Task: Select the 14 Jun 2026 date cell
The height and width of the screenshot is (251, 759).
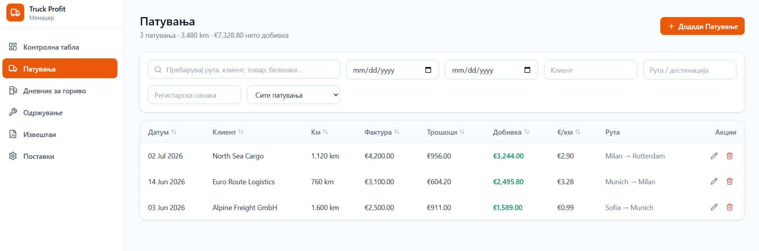Action: 166,182
